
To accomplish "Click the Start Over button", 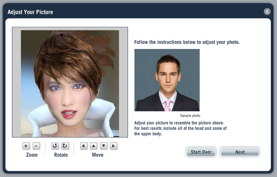I will coord(201,152).
